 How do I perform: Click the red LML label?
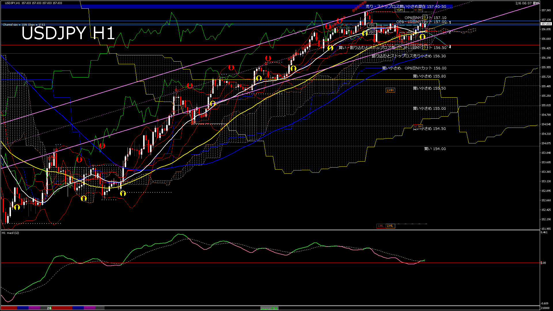pyautogui.click(x=380, y=226)
